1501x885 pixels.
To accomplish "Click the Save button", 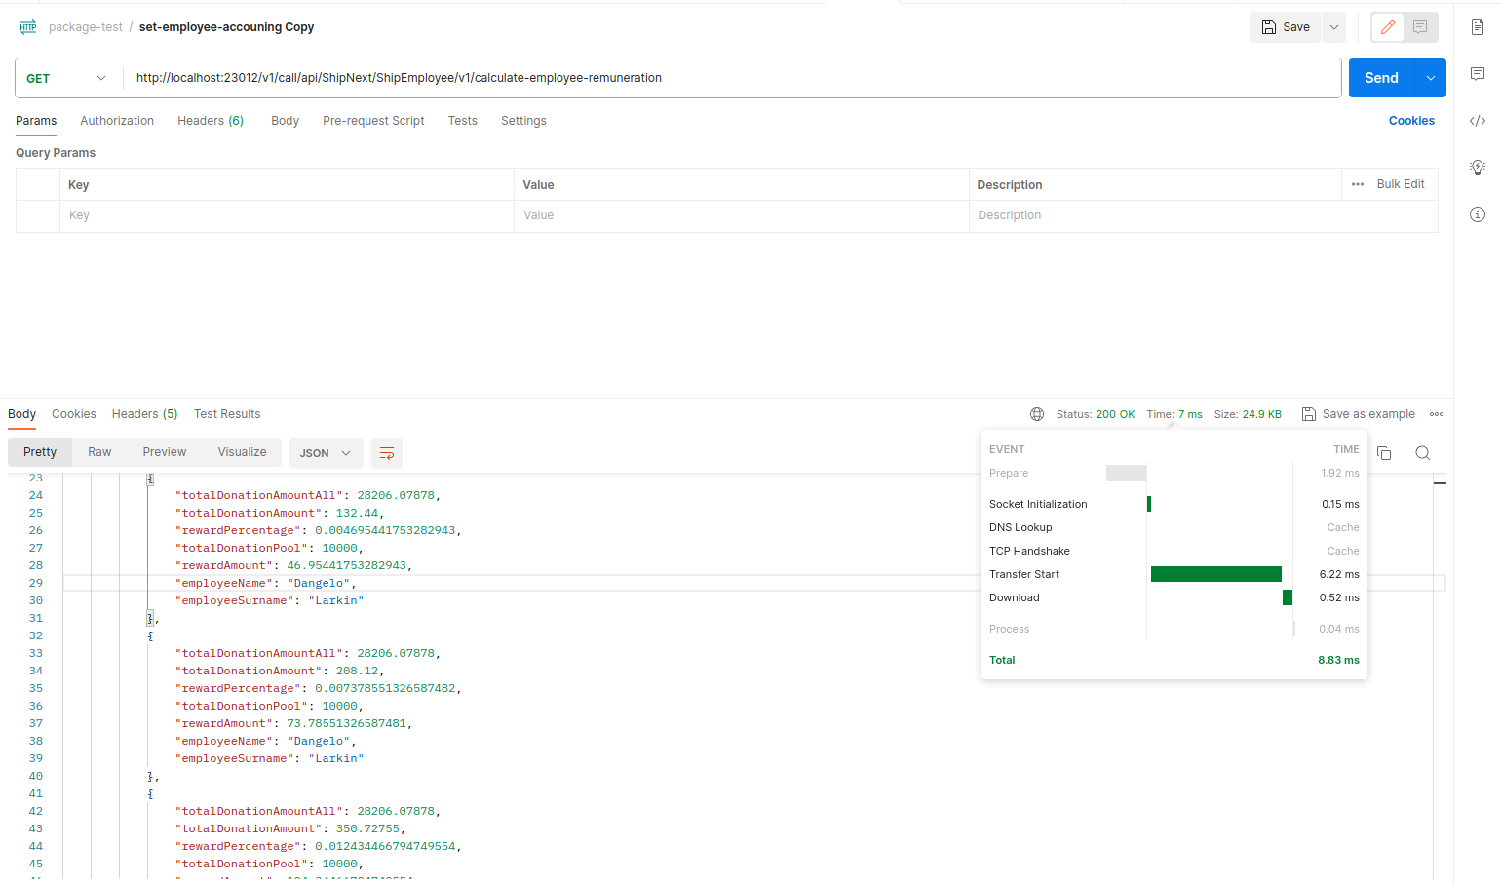I will pos(1286,27).
